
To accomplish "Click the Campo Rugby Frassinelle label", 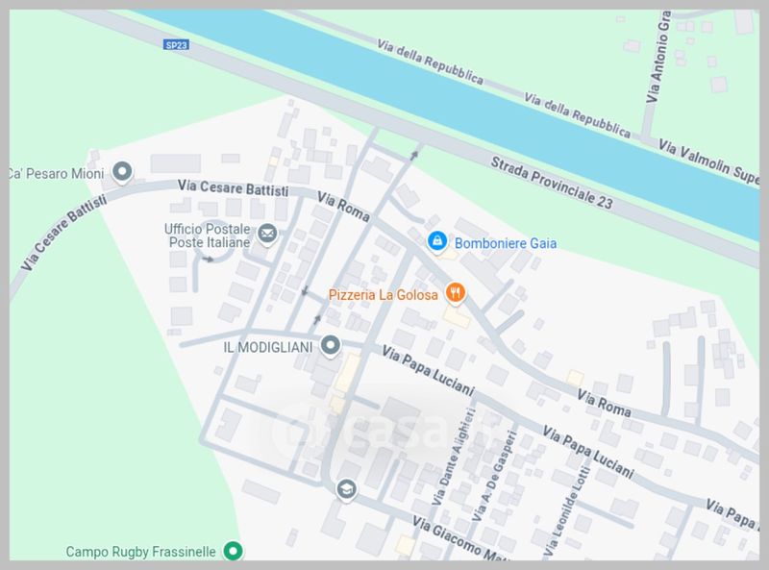I will [140, 552].
